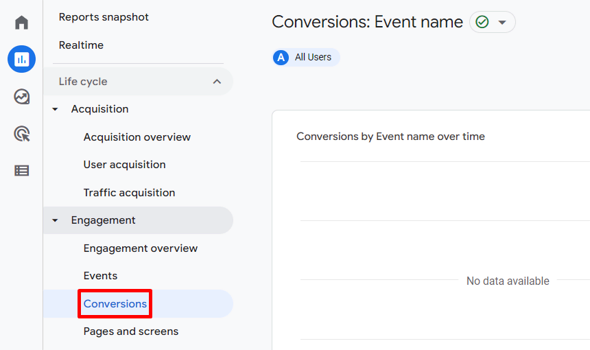The image size is (590, 350).
Task: Open Traffic acquisition report
Action: [129, 193]
